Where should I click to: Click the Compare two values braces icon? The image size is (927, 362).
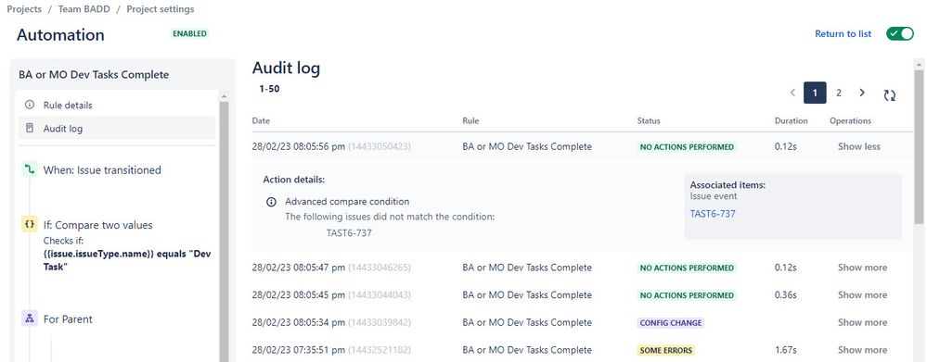(30, 225)
